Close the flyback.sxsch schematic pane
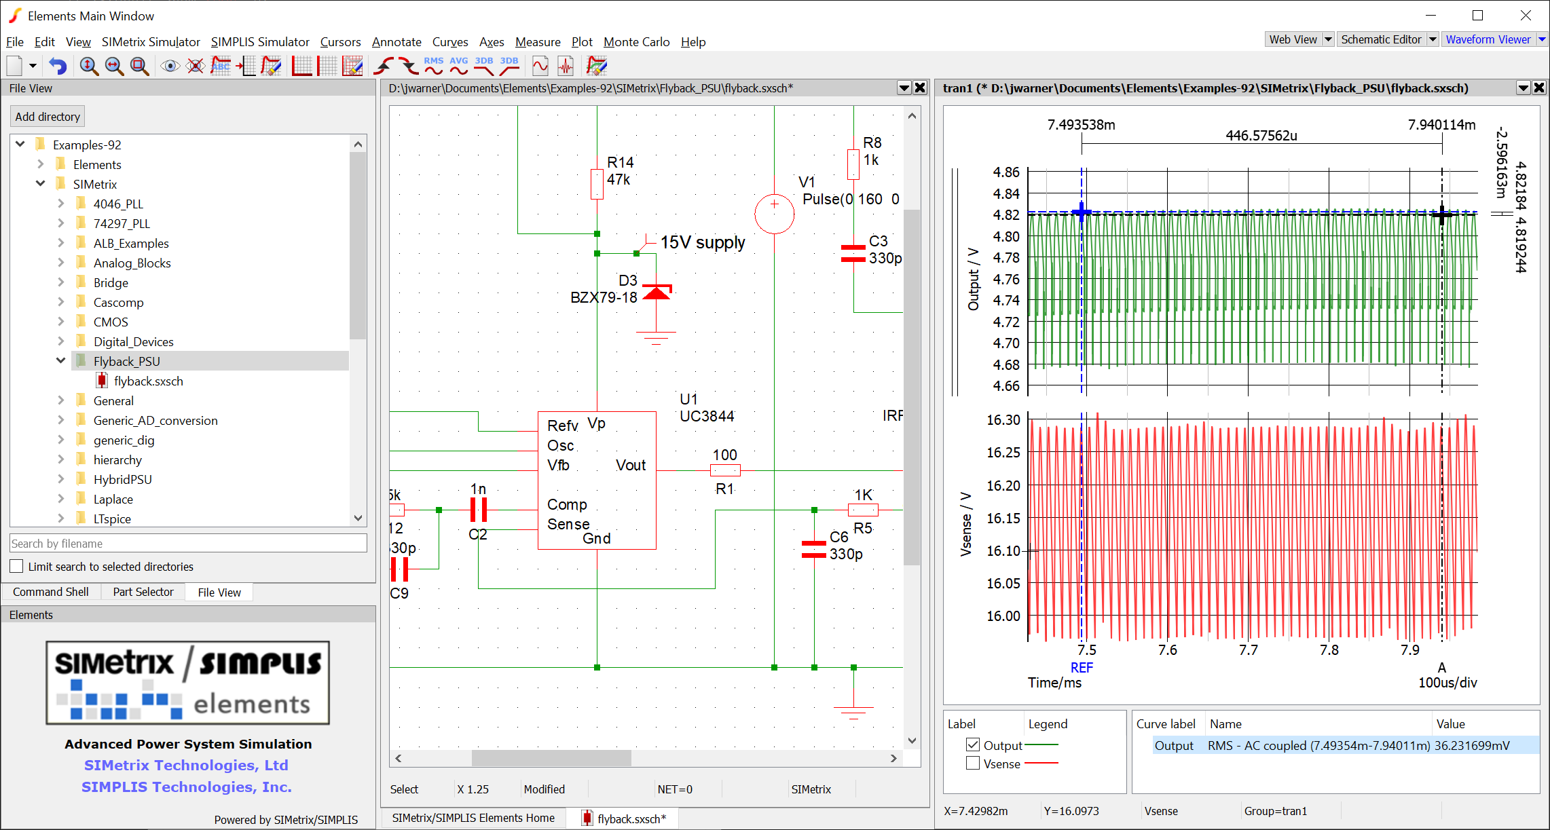 (x=920, y=88)
